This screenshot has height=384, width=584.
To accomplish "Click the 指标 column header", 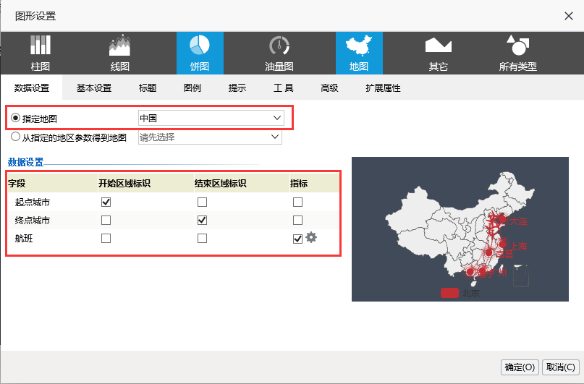I will click(x=314, y=184).
